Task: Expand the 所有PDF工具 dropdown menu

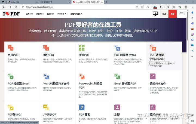Action: click(x=76, y=14)
